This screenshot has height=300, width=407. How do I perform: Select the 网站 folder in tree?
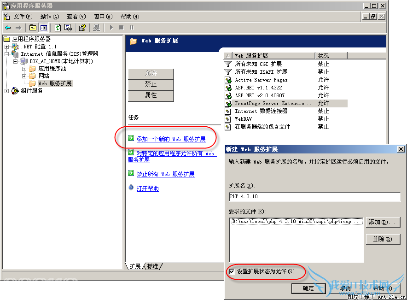pos(44,76)
